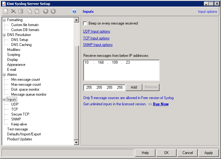The image size is (221, 159).
Task: Select E-mail in the tree
Action: pos(12,70)
